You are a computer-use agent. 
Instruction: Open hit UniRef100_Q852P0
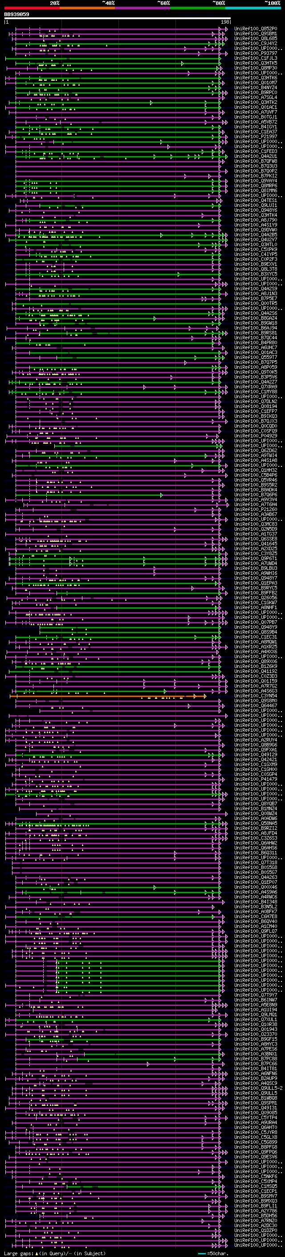[x=256, y=29]
